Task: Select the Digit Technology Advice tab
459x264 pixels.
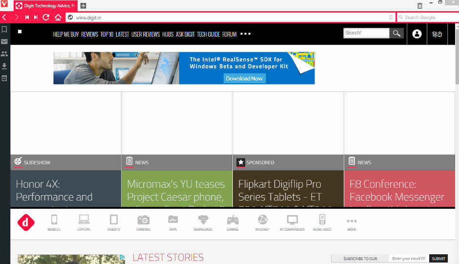Action: (x=46, y=5)
